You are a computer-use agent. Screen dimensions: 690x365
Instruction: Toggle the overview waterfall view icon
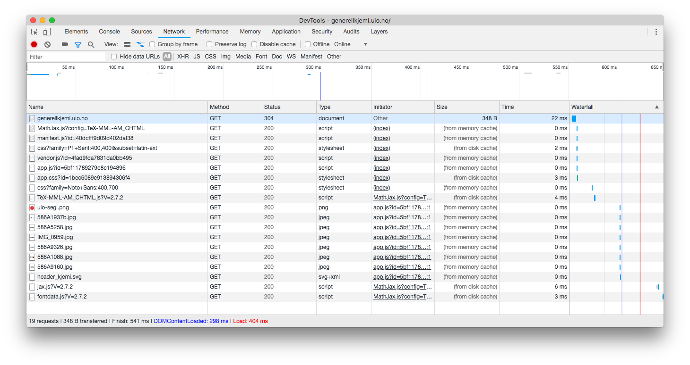pyautogui.click(x=140, y=44)
